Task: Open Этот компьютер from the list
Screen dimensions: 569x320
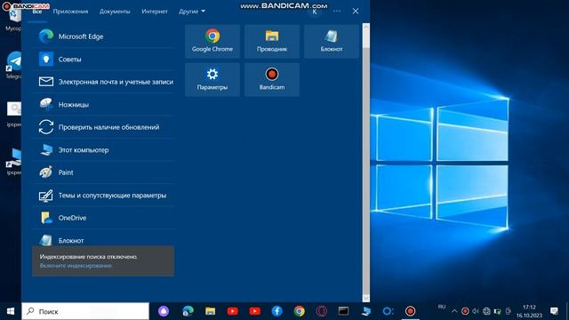Action: click(x=103, y=150)
